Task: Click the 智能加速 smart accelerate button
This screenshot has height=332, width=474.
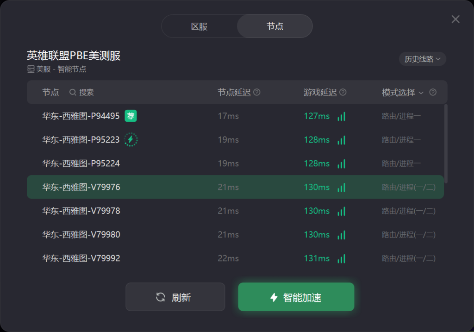Action: pyautogui.click(x=296, y=297)
